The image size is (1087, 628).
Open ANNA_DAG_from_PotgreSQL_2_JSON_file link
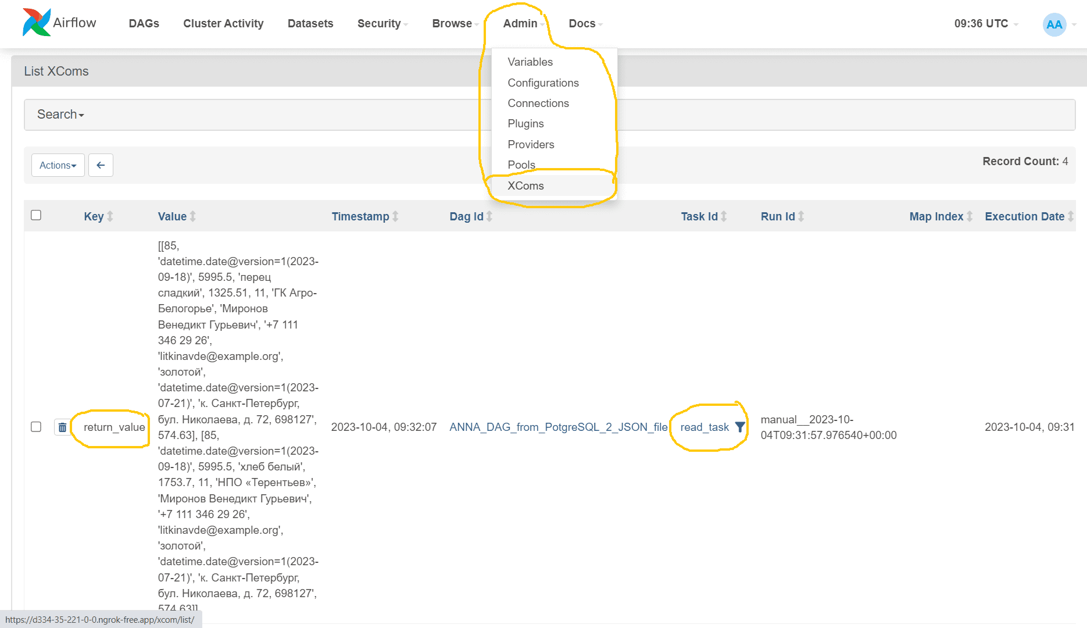point(559,427)
